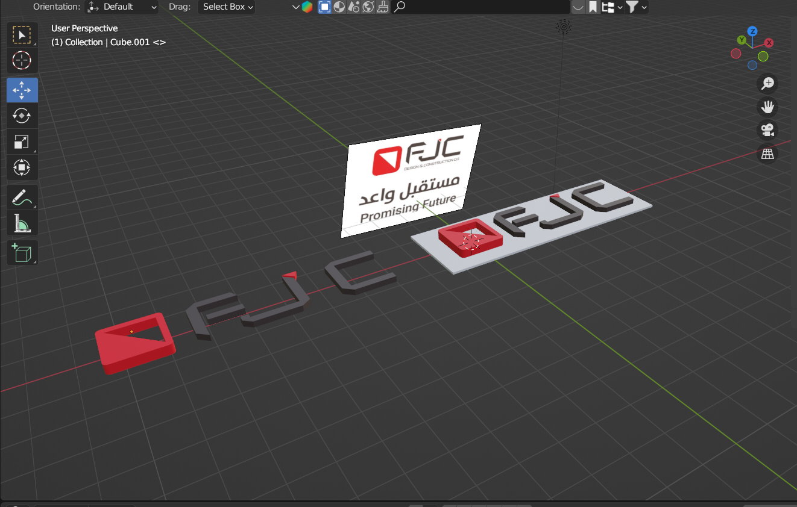Expand the arrow next to the funnel

click(x=644, y=7)
